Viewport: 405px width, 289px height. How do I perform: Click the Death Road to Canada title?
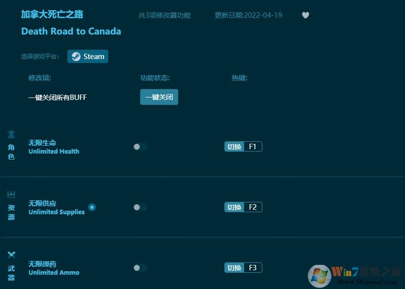(71, 31)
